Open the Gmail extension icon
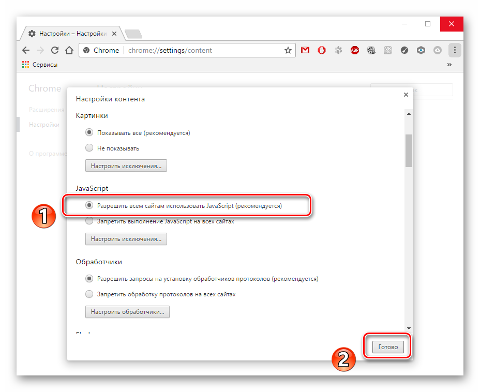This screenshot has width=480, height=392. pos(305,50)
